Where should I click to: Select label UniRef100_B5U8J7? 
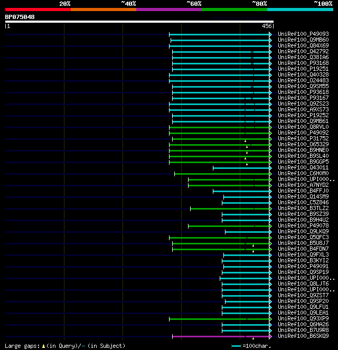click(x=303, y=243)
